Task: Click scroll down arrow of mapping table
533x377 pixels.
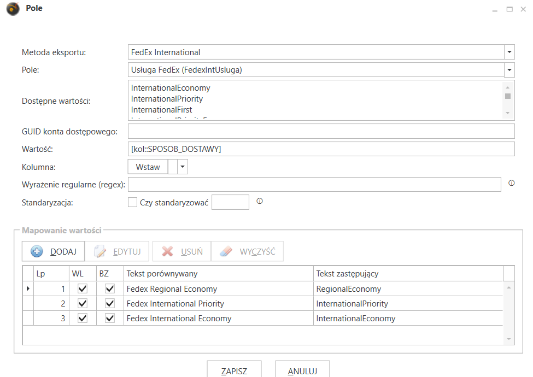Action: click(x=509, y=339)
